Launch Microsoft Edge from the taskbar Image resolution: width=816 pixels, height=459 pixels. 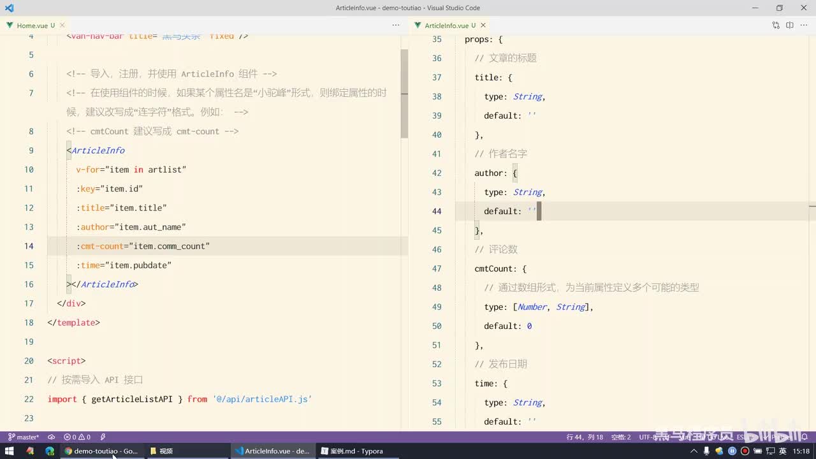coord(50,451)
